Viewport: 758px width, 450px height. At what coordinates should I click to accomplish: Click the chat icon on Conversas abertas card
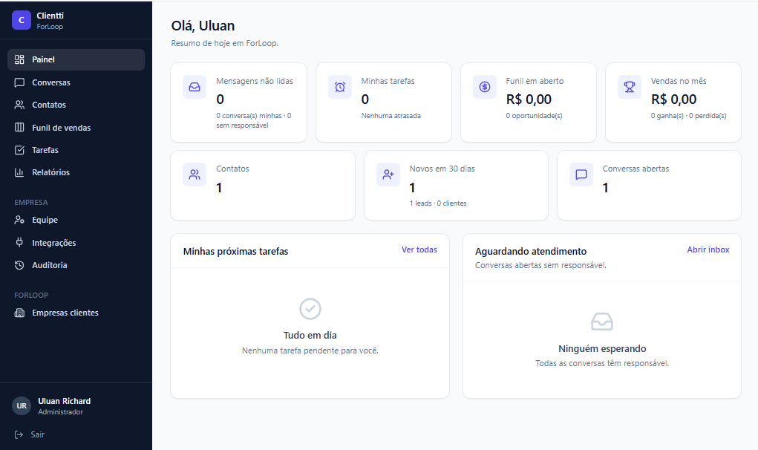pyautogui.click(x=581, y=175)
